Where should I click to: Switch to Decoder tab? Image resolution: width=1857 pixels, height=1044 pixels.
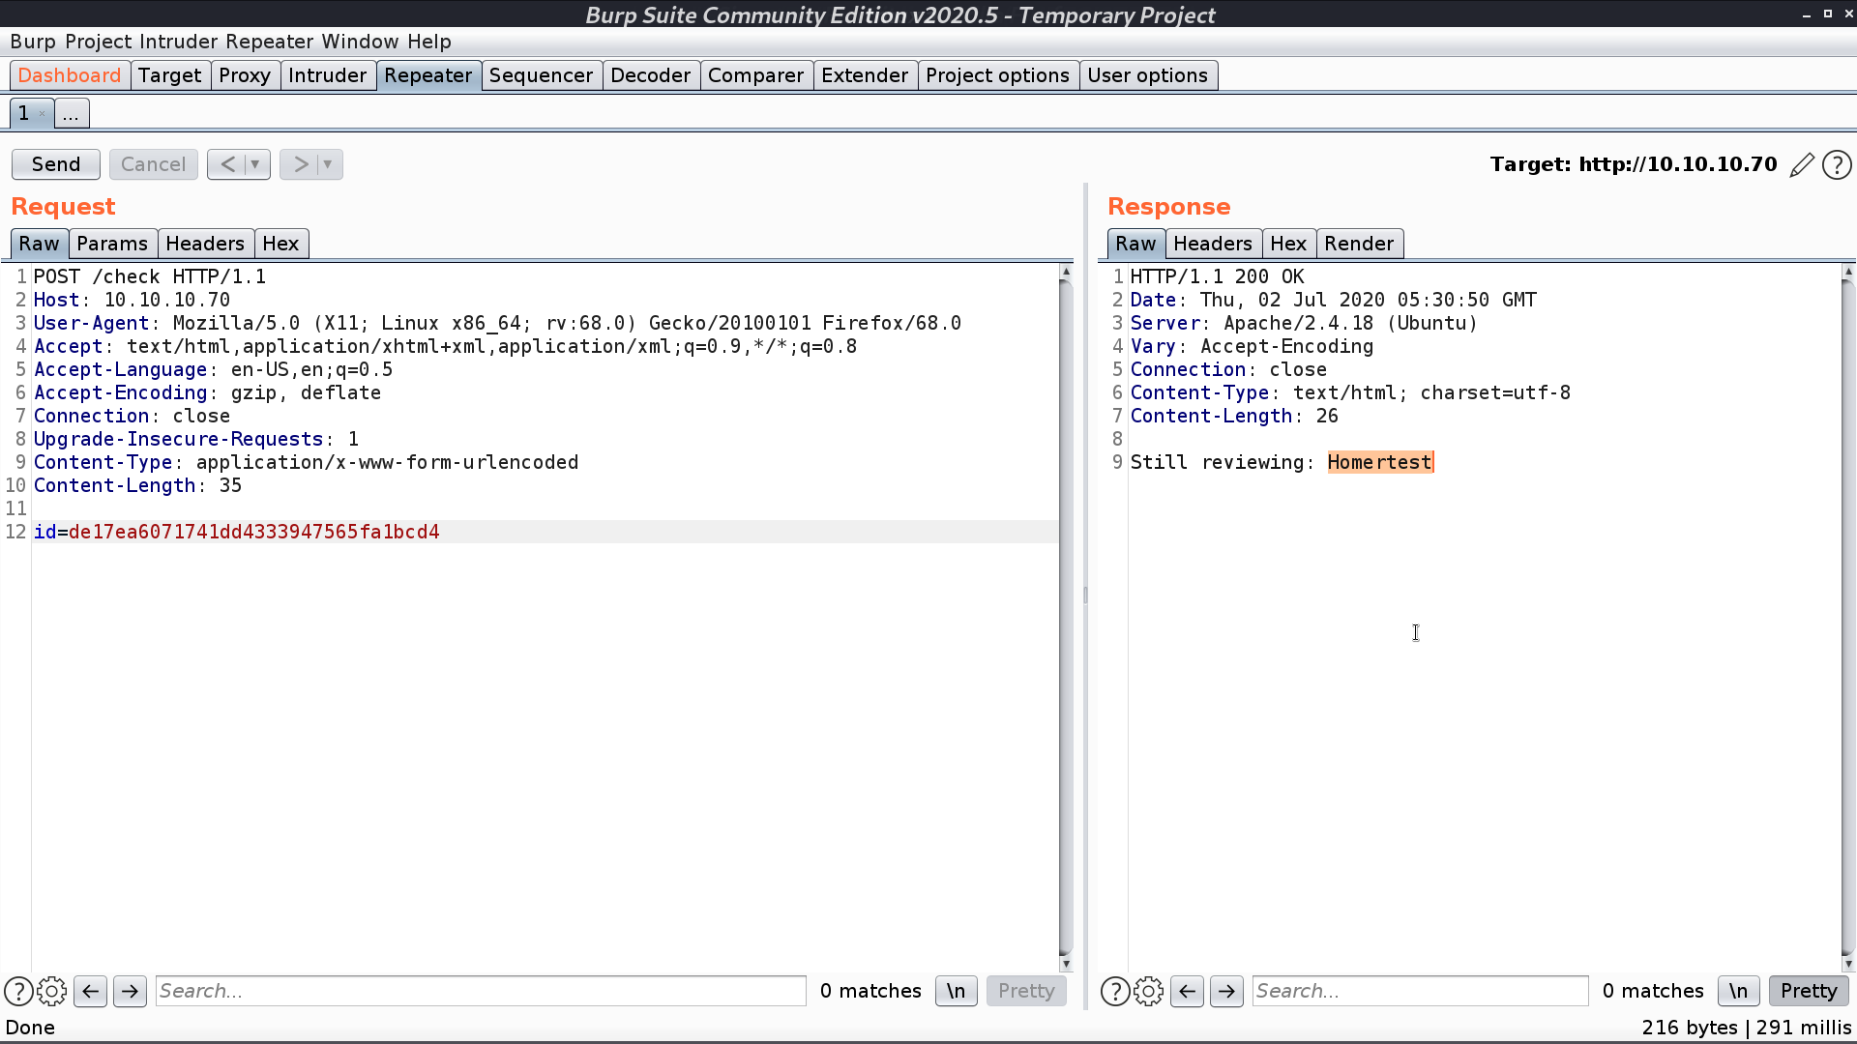coord(651,75)
